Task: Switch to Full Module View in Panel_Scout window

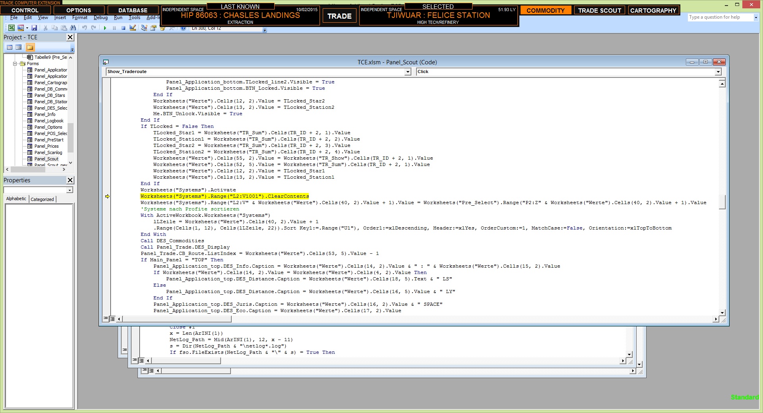Action: point(112,319)
